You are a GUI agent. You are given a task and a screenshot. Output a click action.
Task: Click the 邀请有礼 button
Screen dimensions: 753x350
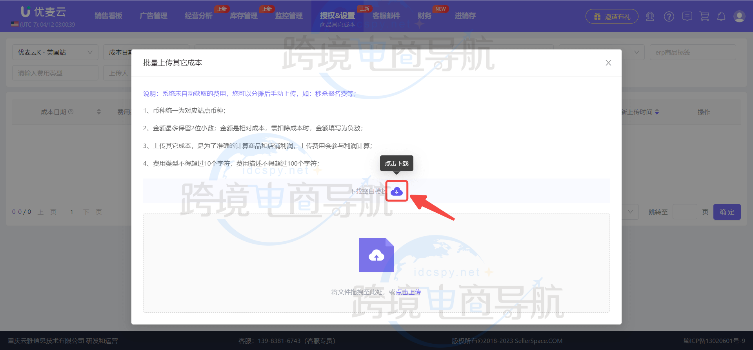612,16
